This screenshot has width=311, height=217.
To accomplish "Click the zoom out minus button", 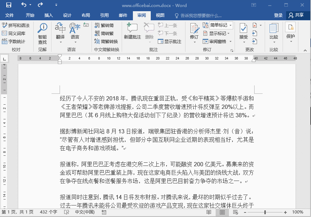I will pos(245,212).
